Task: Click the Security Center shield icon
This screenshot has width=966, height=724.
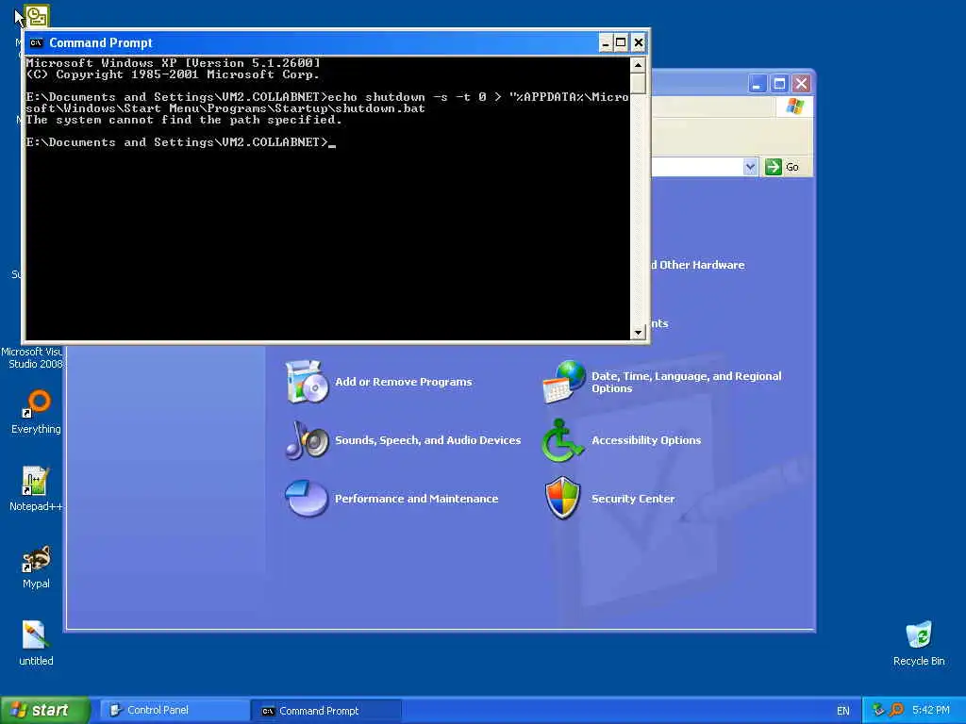Action: (562, 498)
